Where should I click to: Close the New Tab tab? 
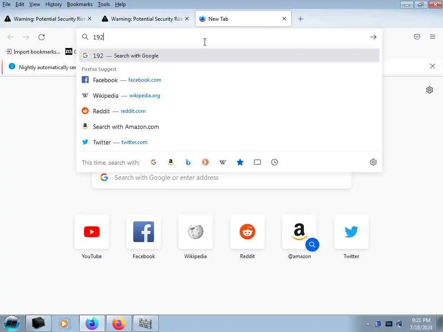click(x=284, y=19)
